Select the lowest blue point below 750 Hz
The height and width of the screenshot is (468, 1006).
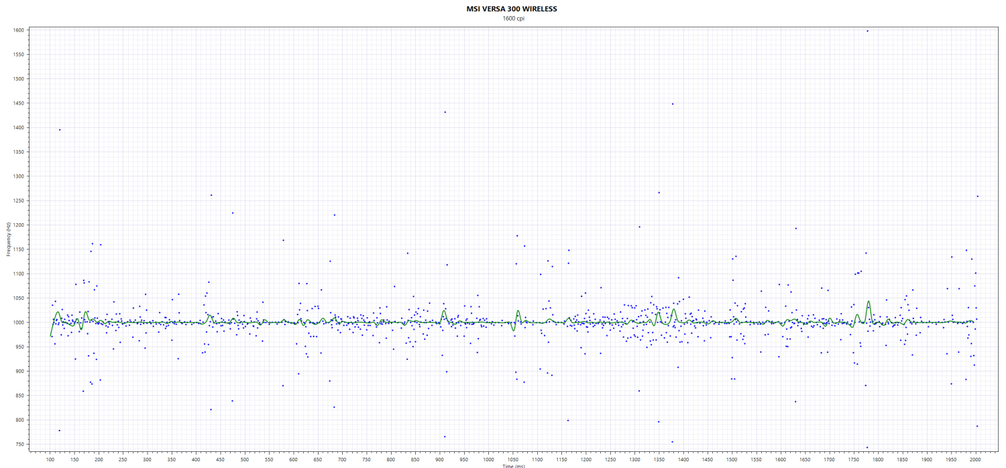(x=867, y=447)
